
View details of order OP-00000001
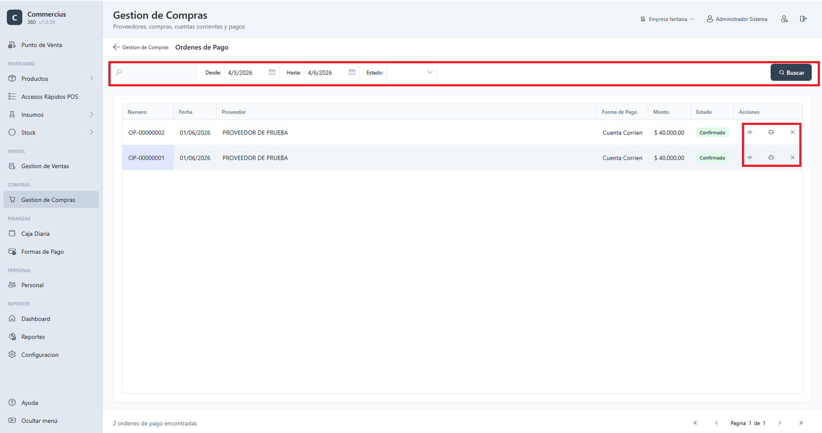pyautogui.click(x=750, y=158)
